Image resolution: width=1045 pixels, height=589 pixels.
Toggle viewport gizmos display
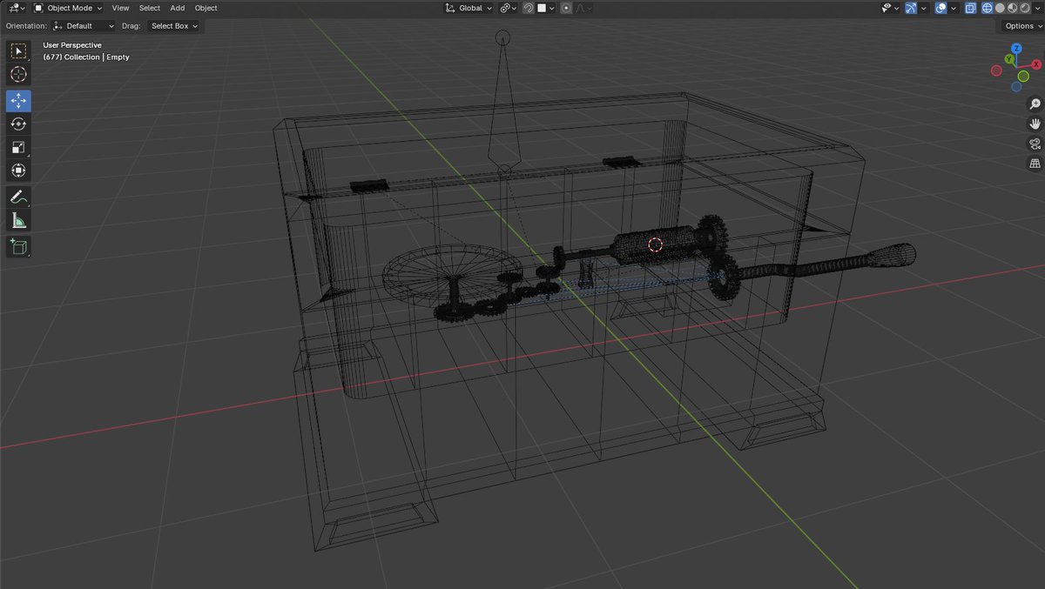[911, 8]
